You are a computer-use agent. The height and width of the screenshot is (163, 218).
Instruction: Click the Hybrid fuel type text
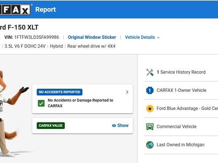tap(56, 46)
